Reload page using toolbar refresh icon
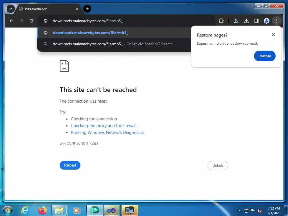Viewport: 288px width, 216px height. (x=31, y=21)
